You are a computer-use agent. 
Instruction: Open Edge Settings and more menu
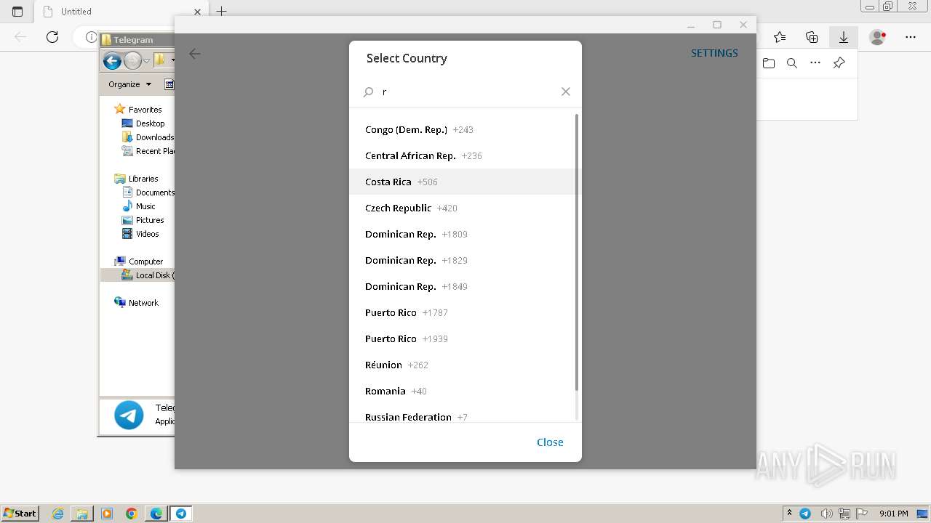point(911,37)
